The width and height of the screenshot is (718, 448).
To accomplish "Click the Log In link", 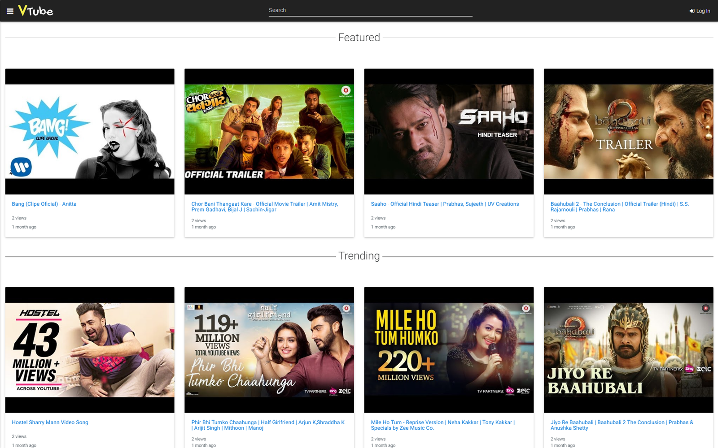I will pos(700,11).
